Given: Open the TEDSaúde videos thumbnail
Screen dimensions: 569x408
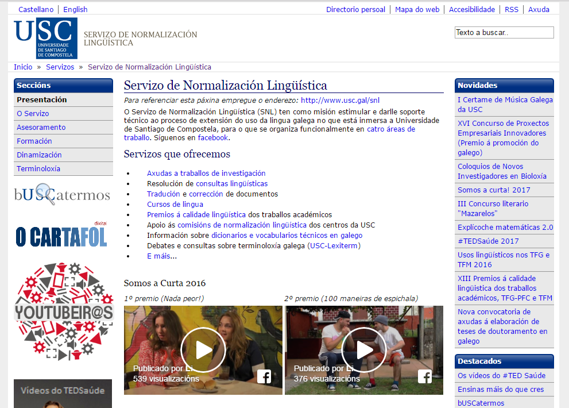Looking at the screenshot, I should click(63, 394).
